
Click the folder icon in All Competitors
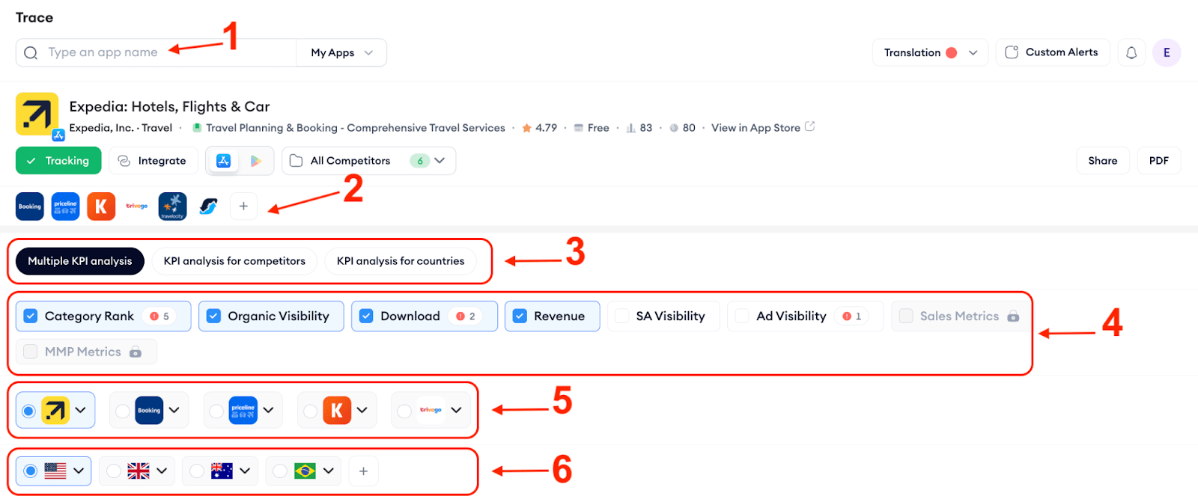pyautogui.click(x=296, y=161)
